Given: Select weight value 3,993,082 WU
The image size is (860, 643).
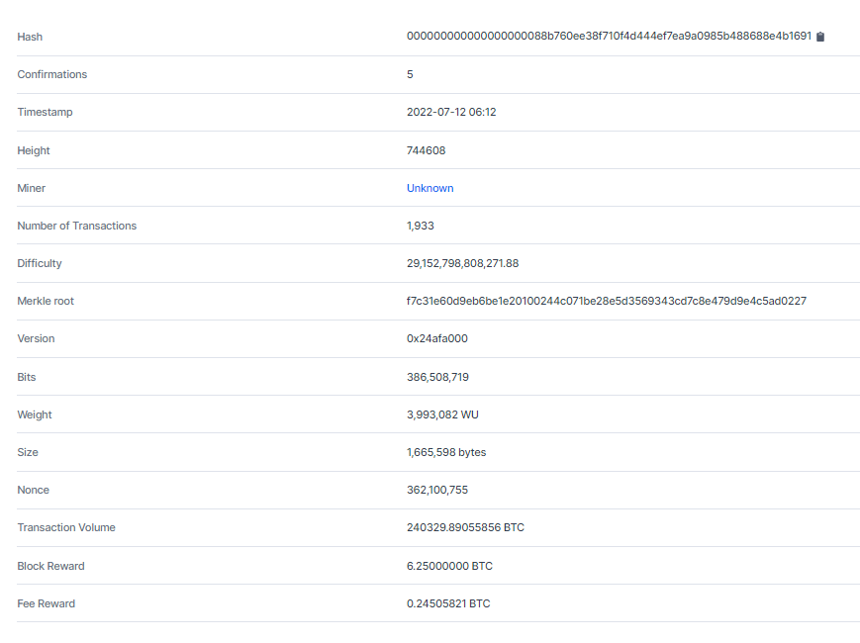Looking at the screenshot, I should coord(442,414).
